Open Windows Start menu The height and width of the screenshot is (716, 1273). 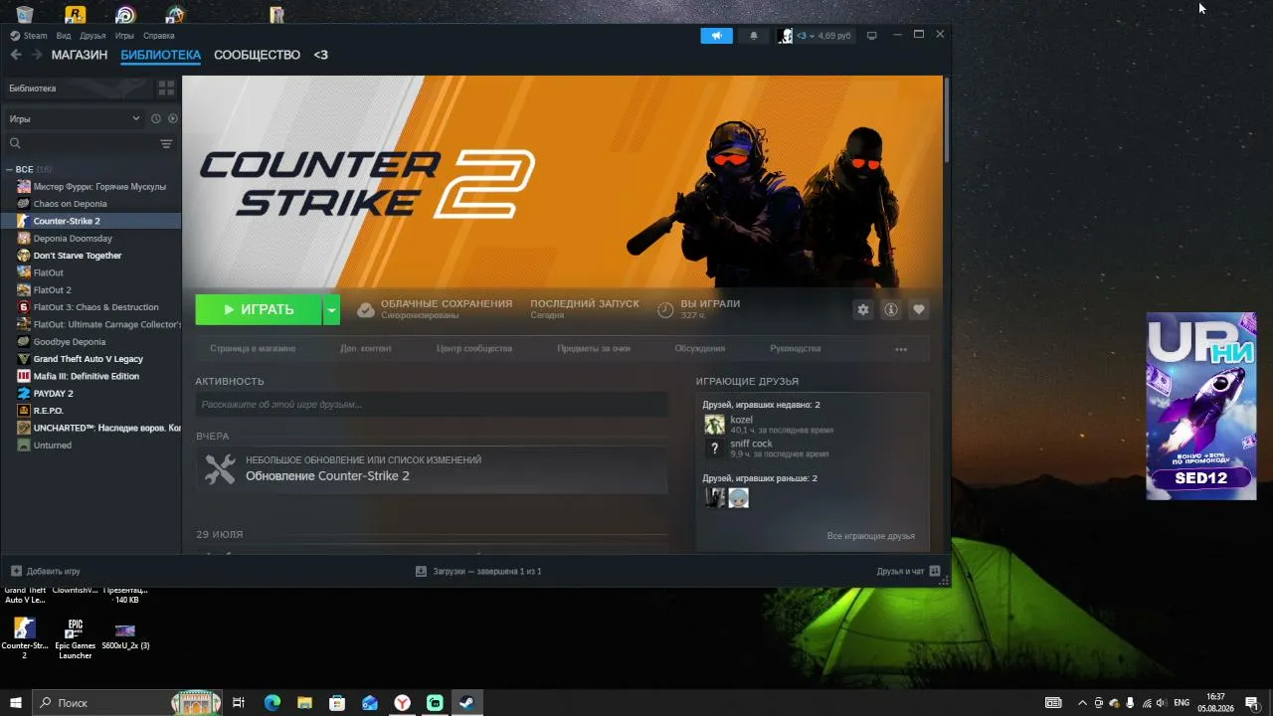[x=16, y=703]
